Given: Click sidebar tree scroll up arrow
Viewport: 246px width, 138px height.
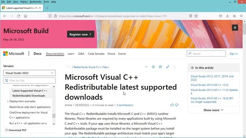Looking at the screenshot, I should pos(54,87).
